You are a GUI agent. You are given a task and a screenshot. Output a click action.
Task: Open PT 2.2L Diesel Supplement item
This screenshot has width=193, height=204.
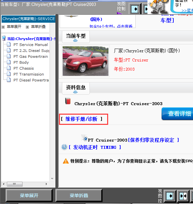coord(31,51)
